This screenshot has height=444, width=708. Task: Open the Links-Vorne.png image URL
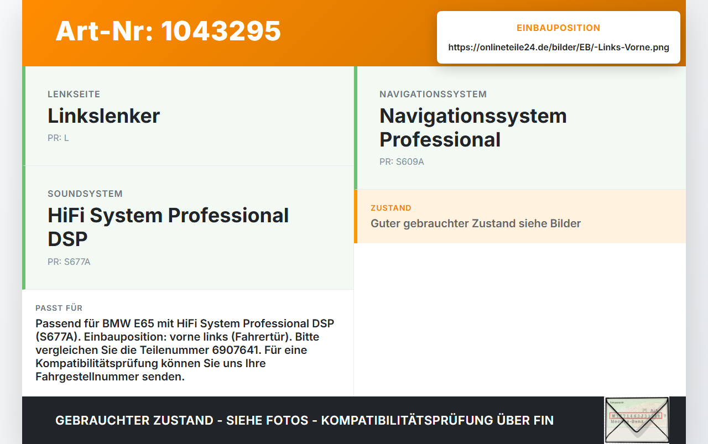click(559, 48)
